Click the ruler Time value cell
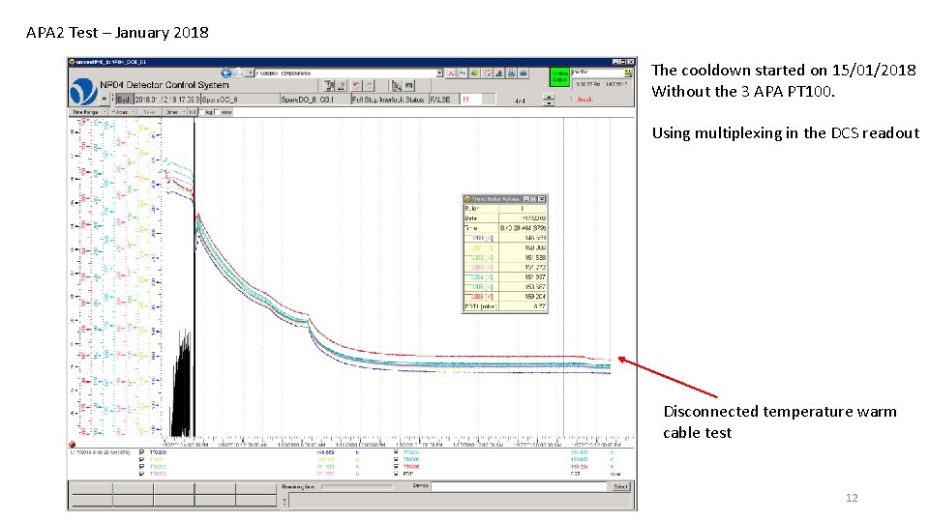 [x=523, y=228]
